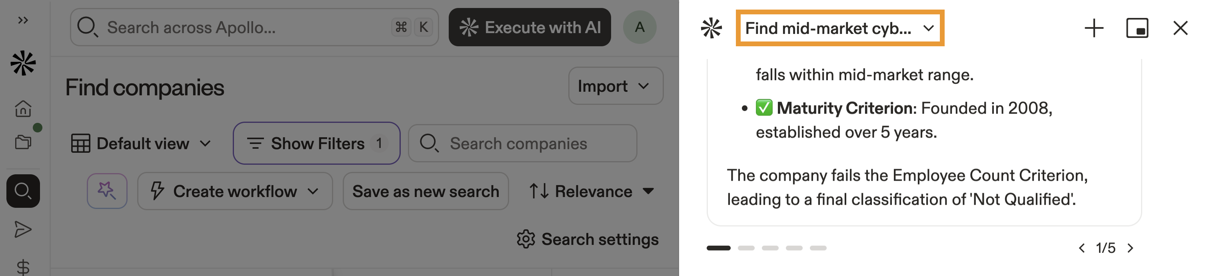Go to next result card arrow
The height and width of the screenshot is (276, 1207).
[1130, 248]
